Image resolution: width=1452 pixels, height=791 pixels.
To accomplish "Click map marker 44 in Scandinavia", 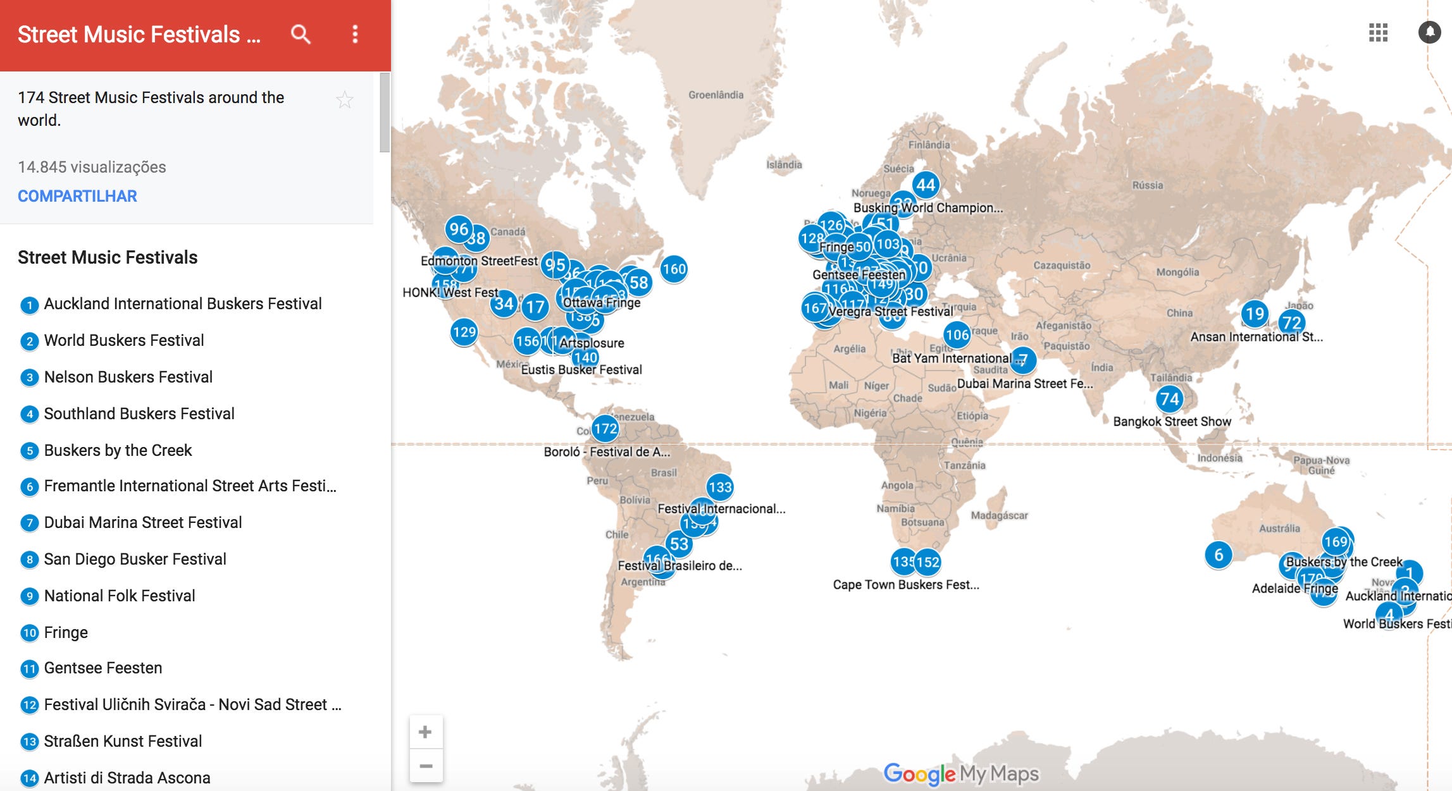I will pos(926,185).
